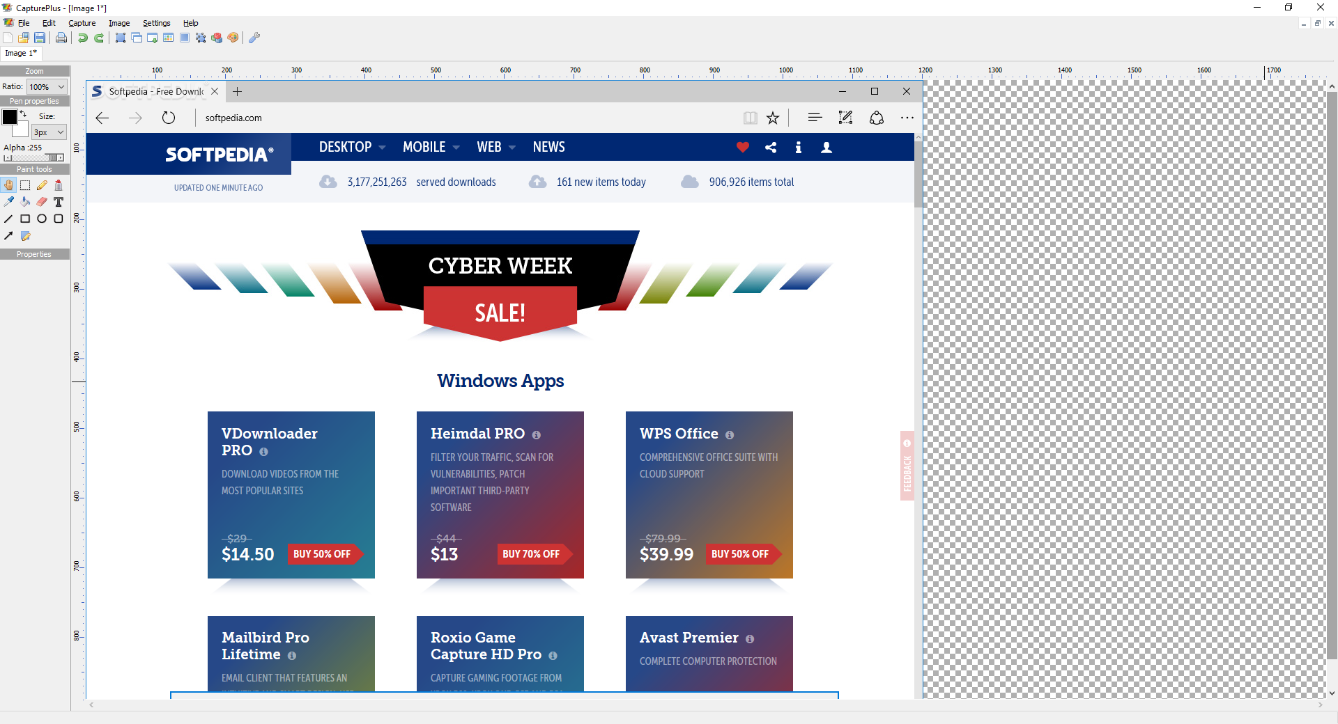Open the Help menu
The width and height of the screenshot is (1338, 724).
(x=191, y=23)
